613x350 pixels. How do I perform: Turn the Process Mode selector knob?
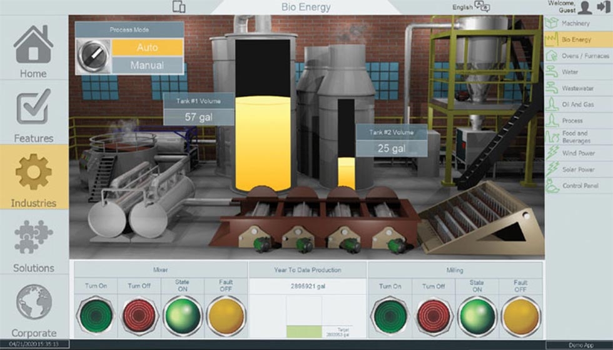point(92,56)
